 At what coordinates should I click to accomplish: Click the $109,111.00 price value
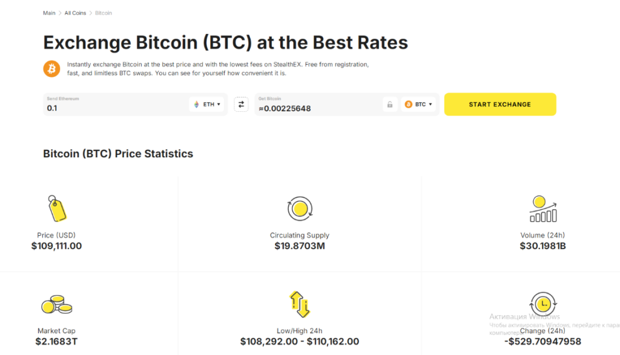[x=56, y=246]
